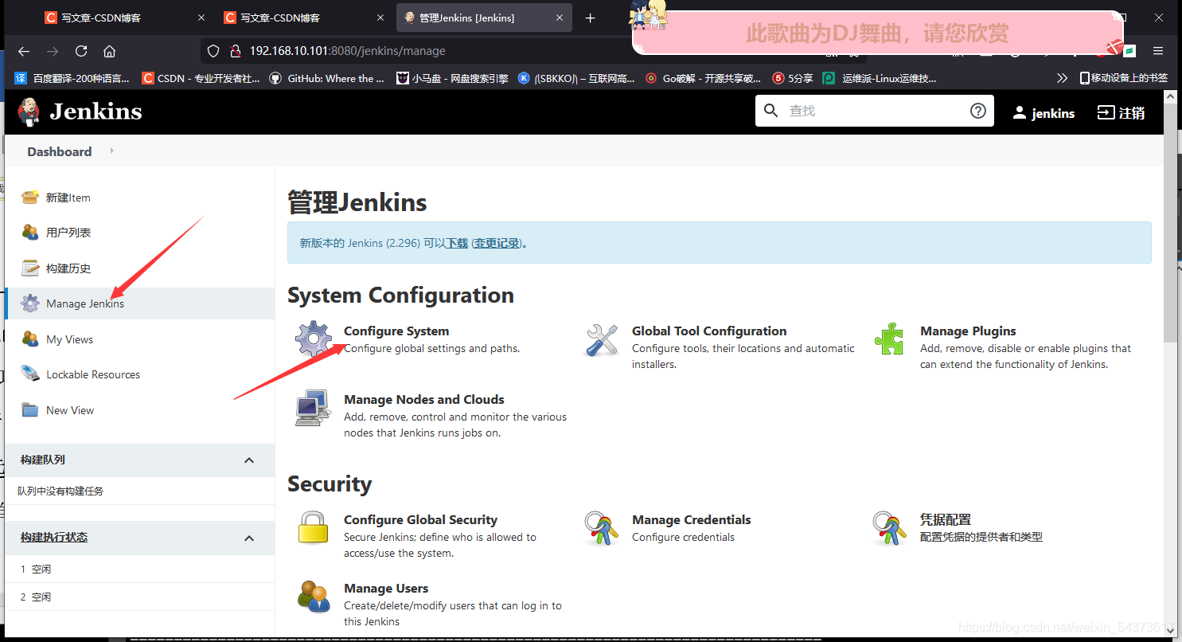The width and height of the screenshot is (1182, 642).
Task: Open the 移动设备上的书签 folder
Action: tap(1123, 78)
